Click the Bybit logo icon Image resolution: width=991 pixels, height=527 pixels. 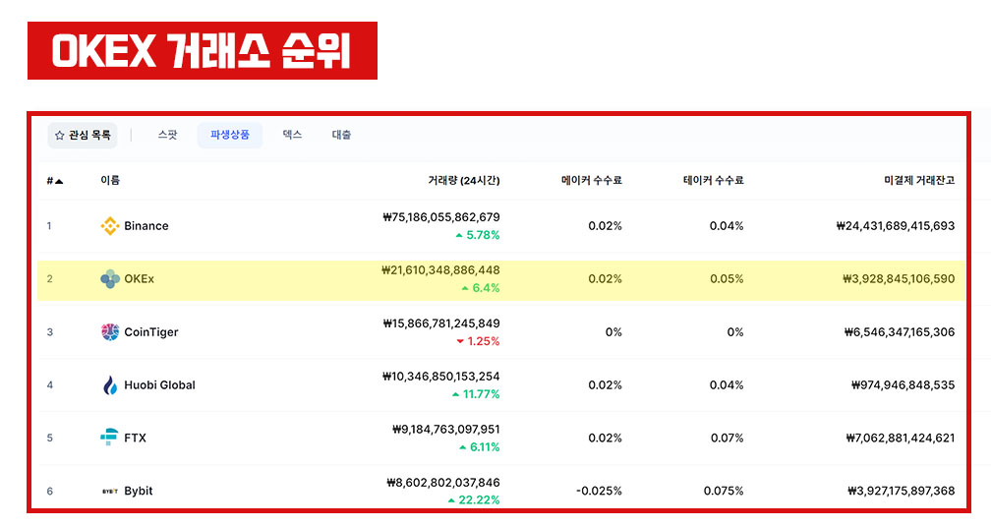click(x=110, y=491)
